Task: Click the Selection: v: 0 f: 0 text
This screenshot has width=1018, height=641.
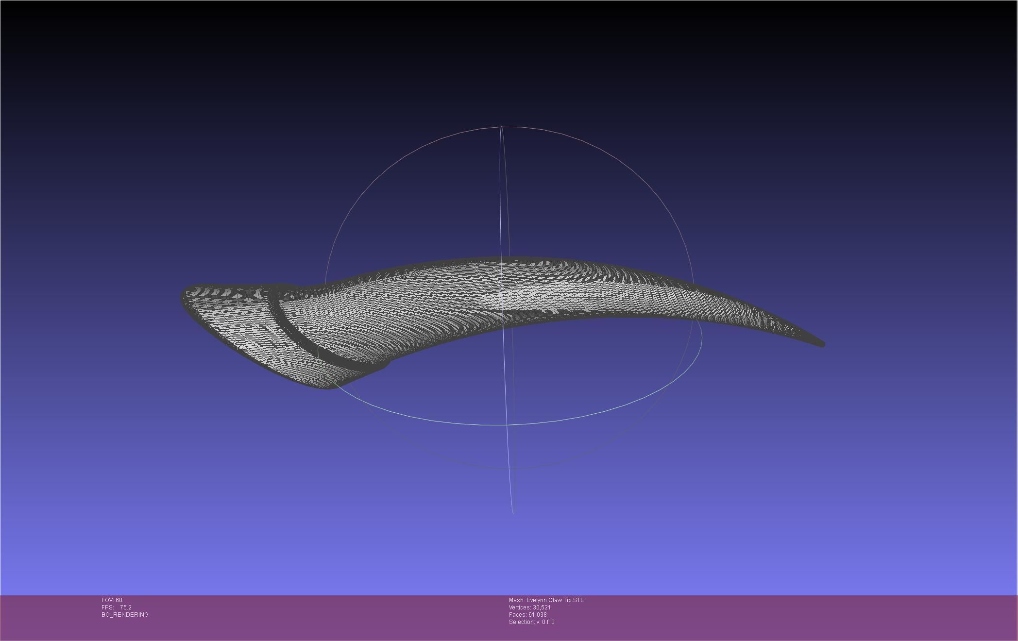Action: click(531, 622)
